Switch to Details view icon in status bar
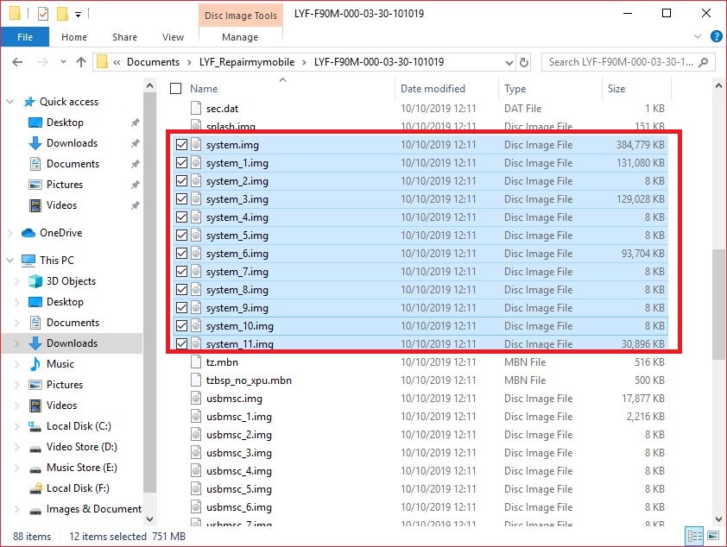Viewport: 727px width, 547px height. click(694, 537)
